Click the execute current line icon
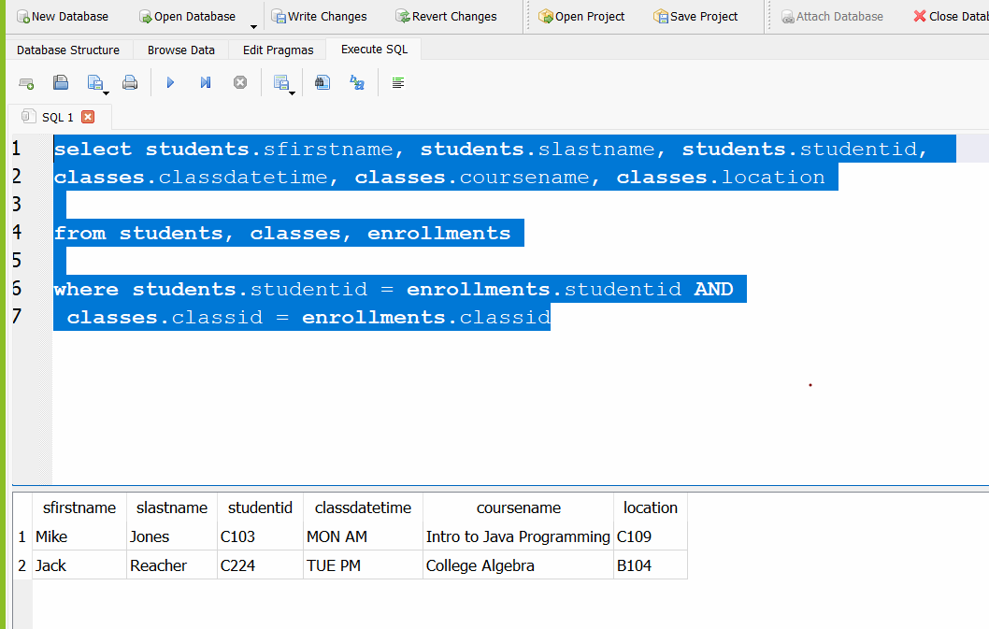This screenshot has width=989, height=629. click(x=205, y=82)
